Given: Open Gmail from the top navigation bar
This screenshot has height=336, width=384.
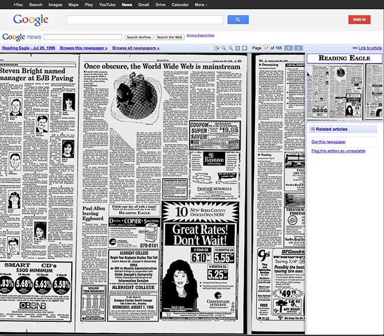Looking at the screenshot, I should tap(143, 5).
